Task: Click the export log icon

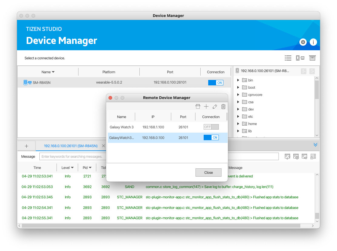Action: pyautogui.click(x=305, y=157)
